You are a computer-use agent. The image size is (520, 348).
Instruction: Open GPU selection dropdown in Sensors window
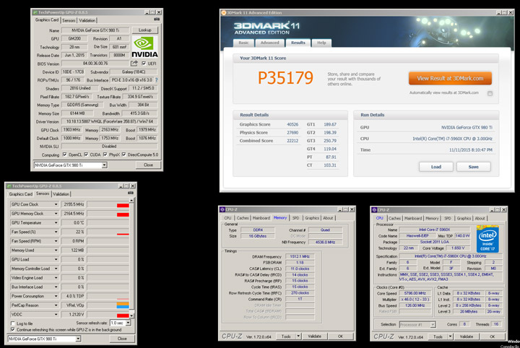(x=78, y=339)
